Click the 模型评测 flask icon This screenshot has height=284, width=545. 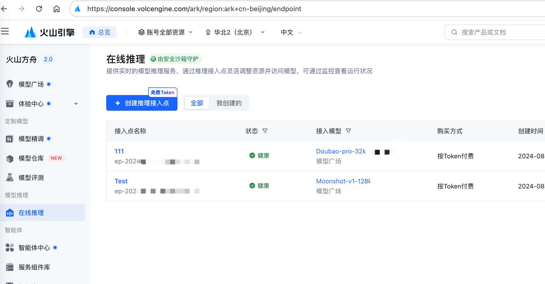[10, 178]
